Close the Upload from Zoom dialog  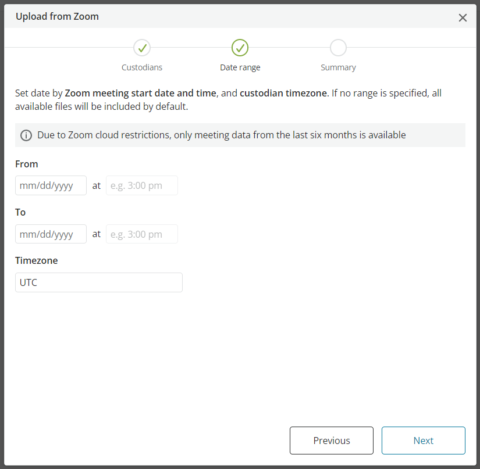tap(463, 18)
